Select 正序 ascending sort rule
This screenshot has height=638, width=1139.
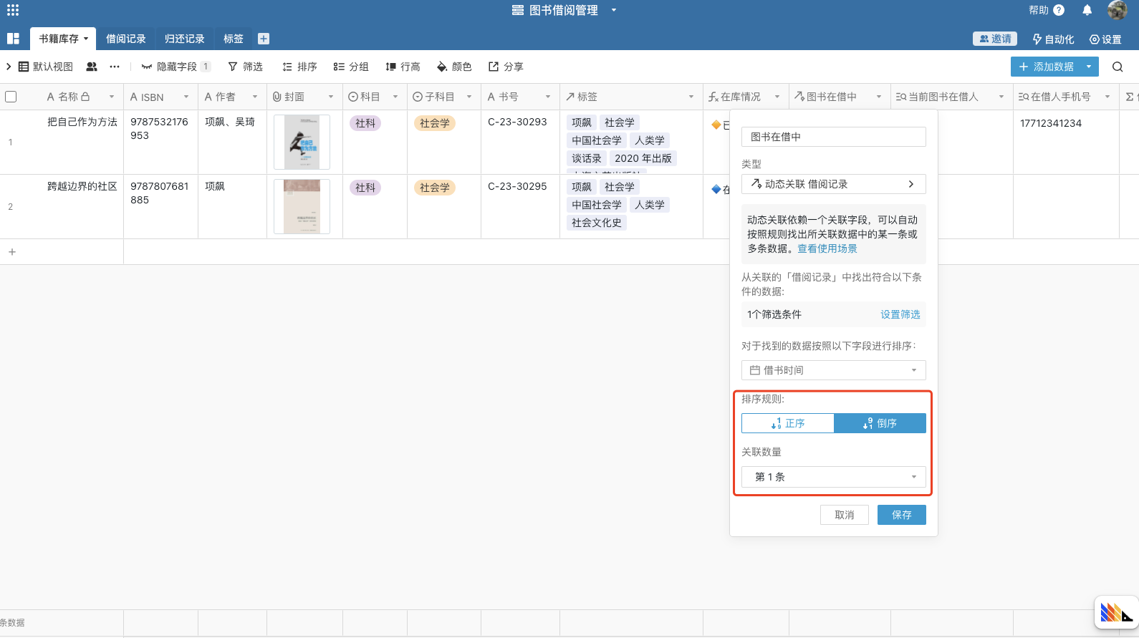[x=788, y=423]
